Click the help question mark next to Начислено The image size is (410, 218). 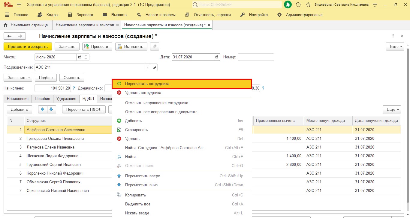tap(74, 88)
